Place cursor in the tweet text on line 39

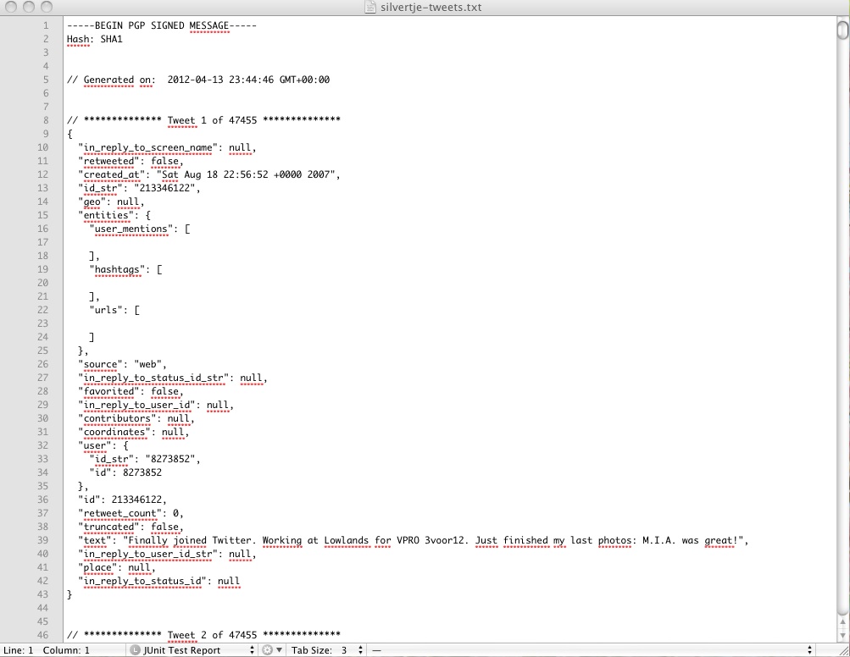(381, 540)
